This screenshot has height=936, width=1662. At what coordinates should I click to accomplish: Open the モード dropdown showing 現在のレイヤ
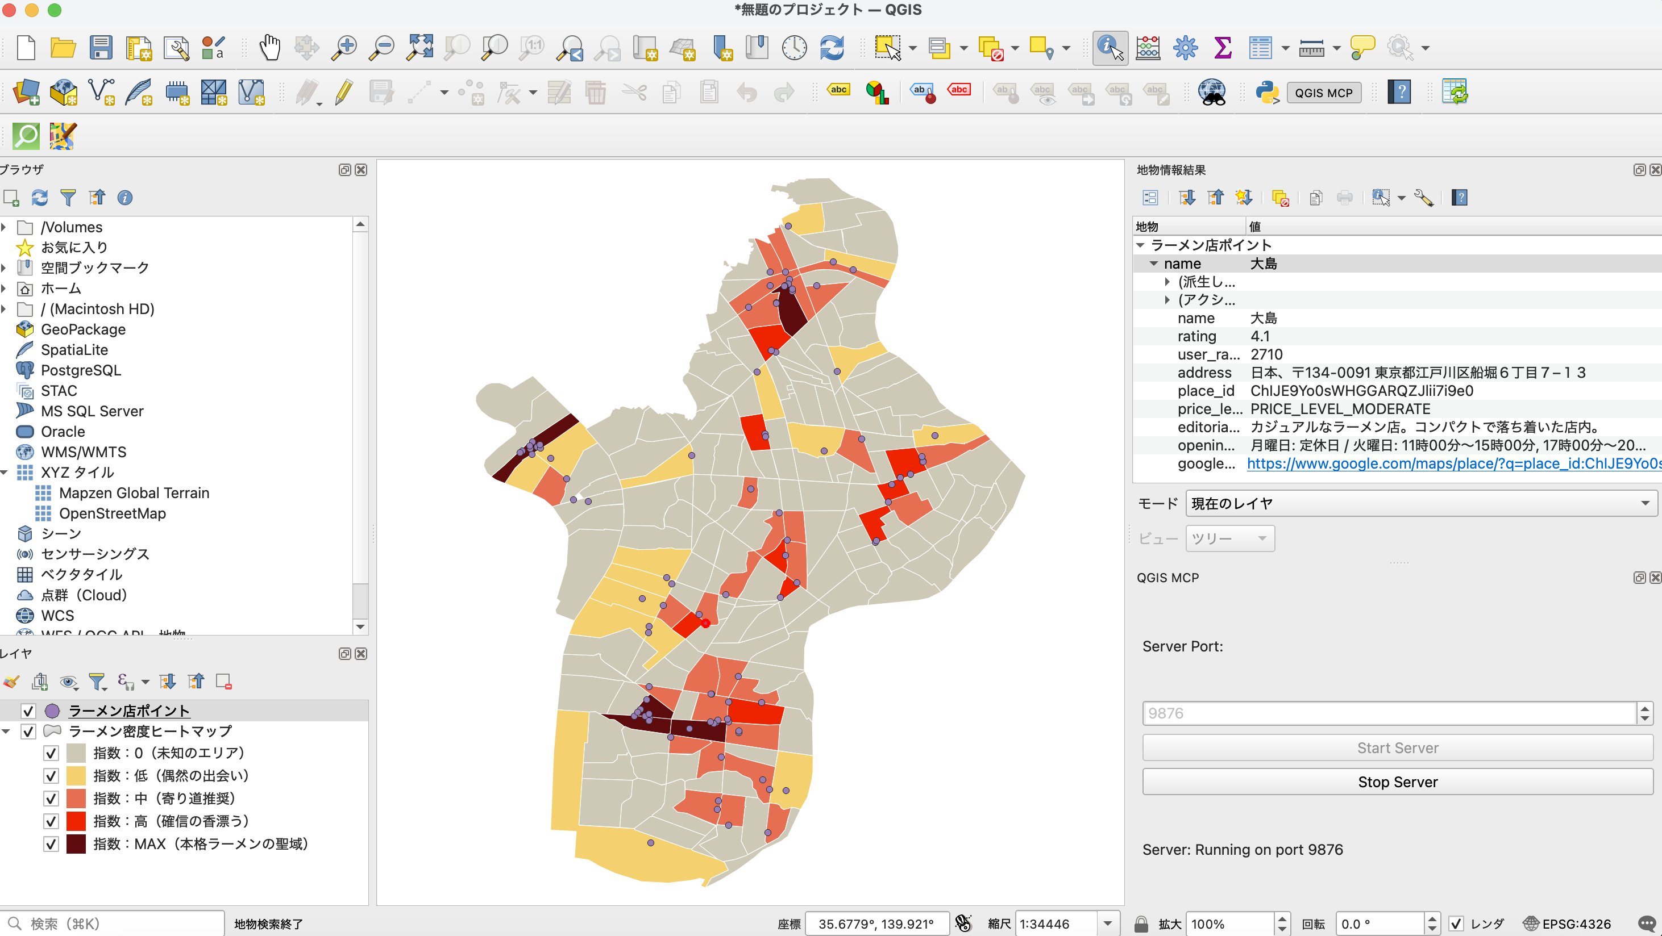pos(1422,503)
